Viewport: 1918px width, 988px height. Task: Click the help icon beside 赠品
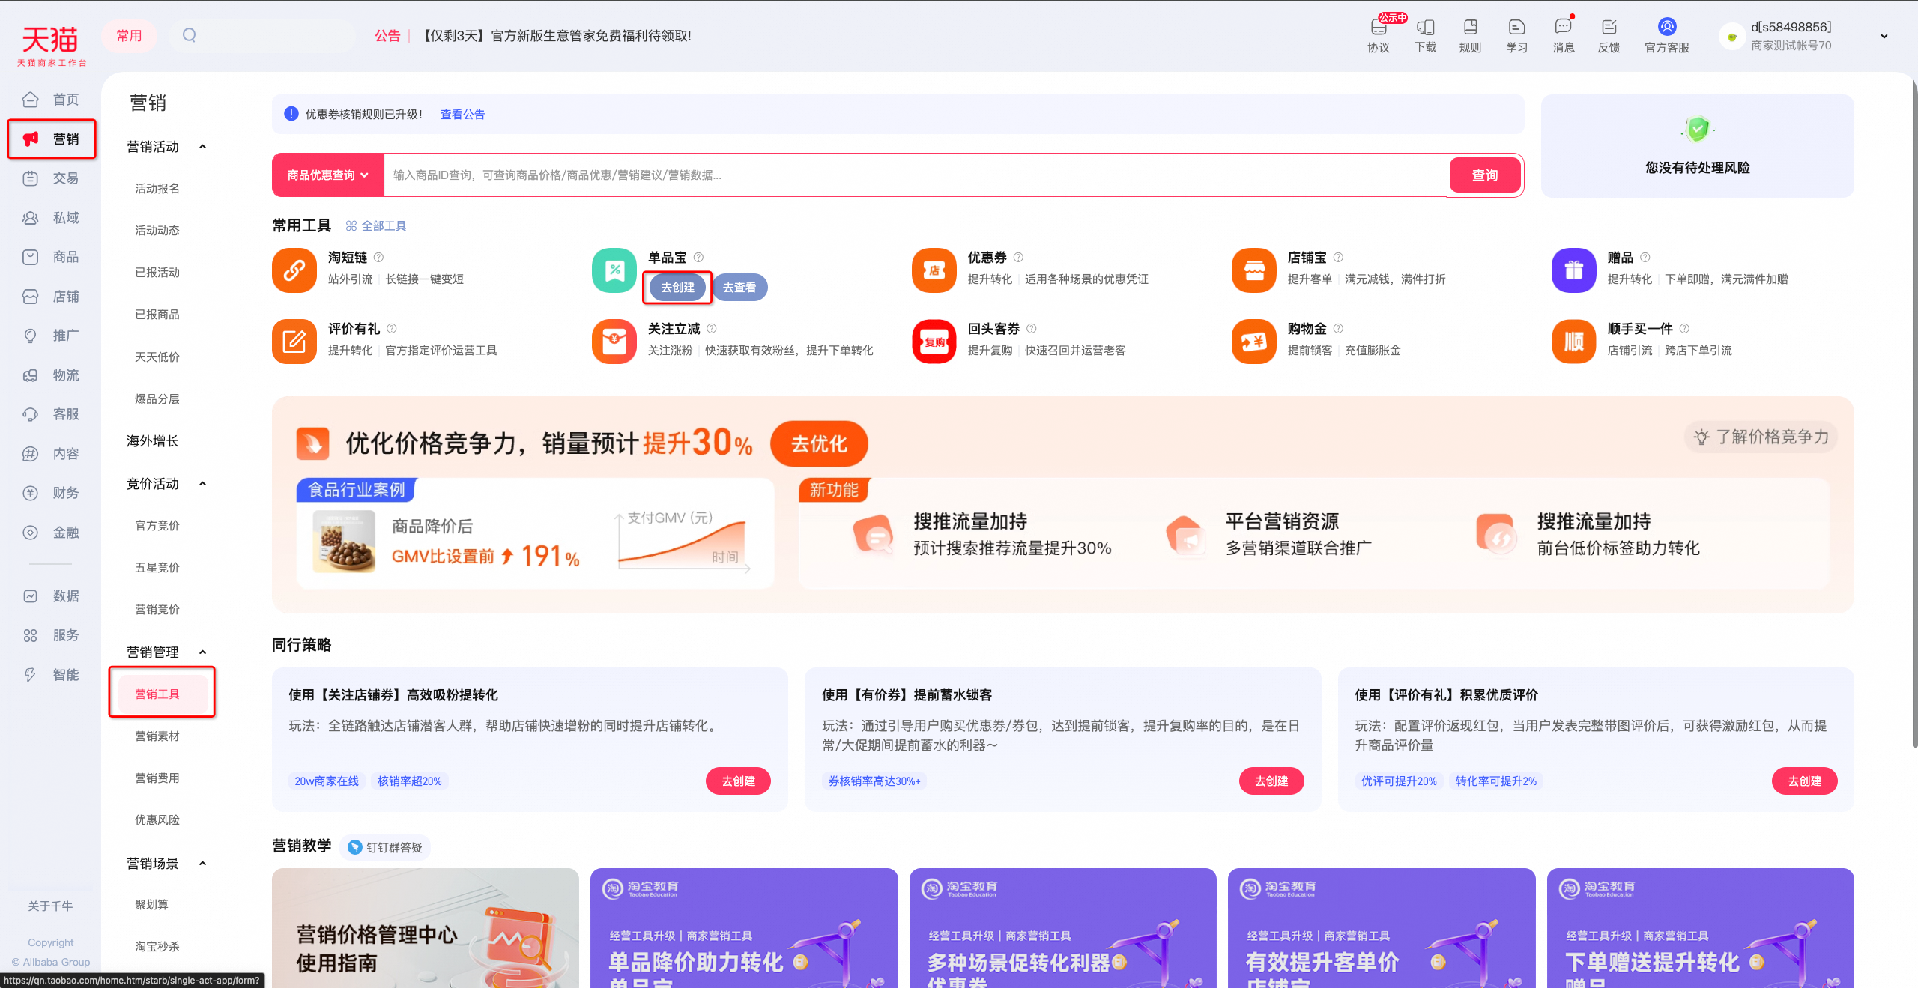coord(1645,257)
